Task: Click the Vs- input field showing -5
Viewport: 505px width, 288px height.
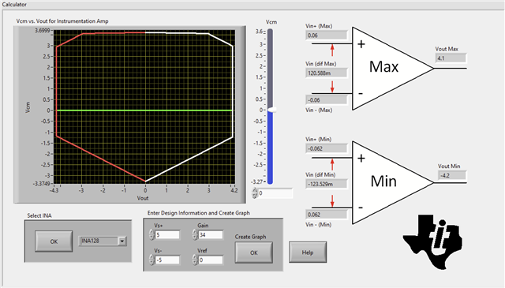Action: tap(167, 260)
